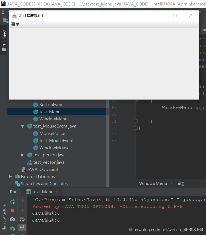206x235 pixels.
Task: Click the WindowMenu type in line 69
Action: pos(177,107)
